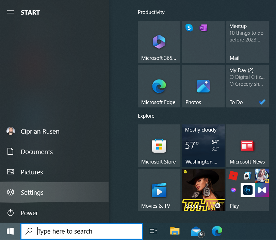Click the game character icon in Play folder
This screenshot has width=276, height=240.
[x=262, y=176]
